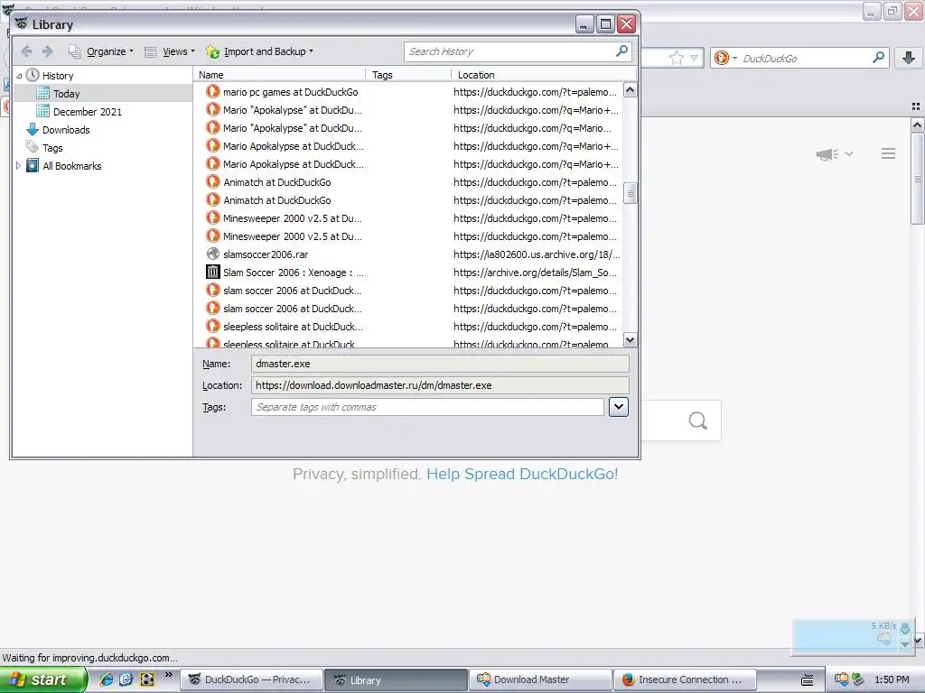The image size is (925, 693).
Task: Go forward using Library forward arrow
Action: 48,51
